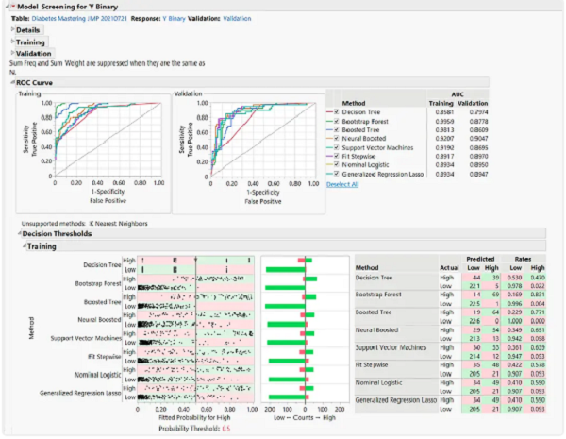
Task: Toggle the Neural Boosted checkbox
Action: click(x=338, y=139)
